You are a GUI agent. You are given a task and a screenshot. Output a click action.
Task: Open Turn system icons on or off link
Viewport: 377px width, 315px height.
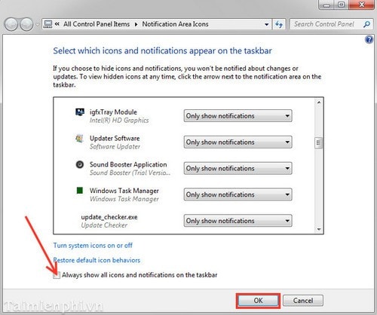pos(93,246)
